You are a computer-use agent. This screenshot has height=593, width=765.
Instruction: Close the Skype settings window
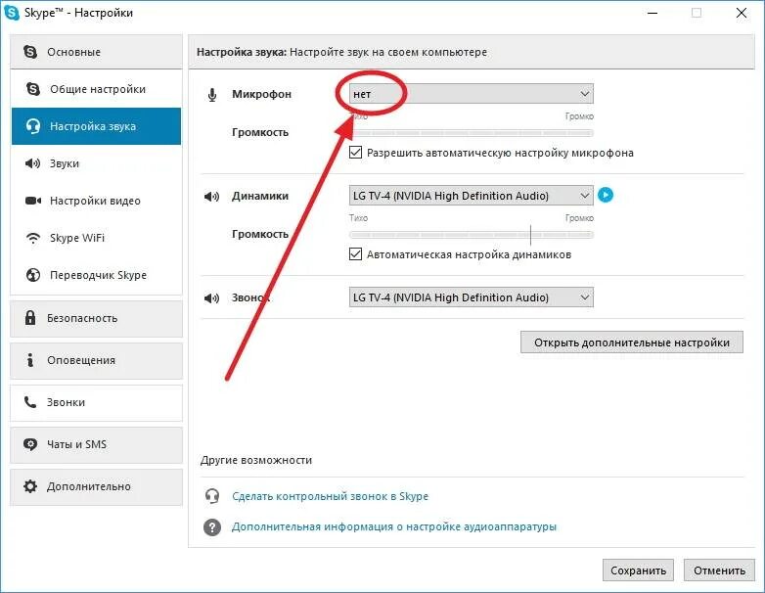742,13
